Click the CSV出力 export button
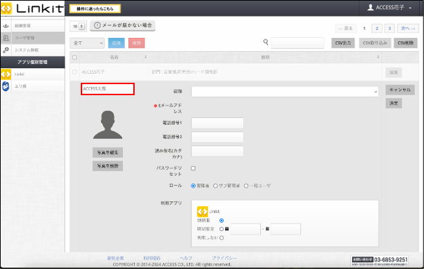 pos(343,43)
